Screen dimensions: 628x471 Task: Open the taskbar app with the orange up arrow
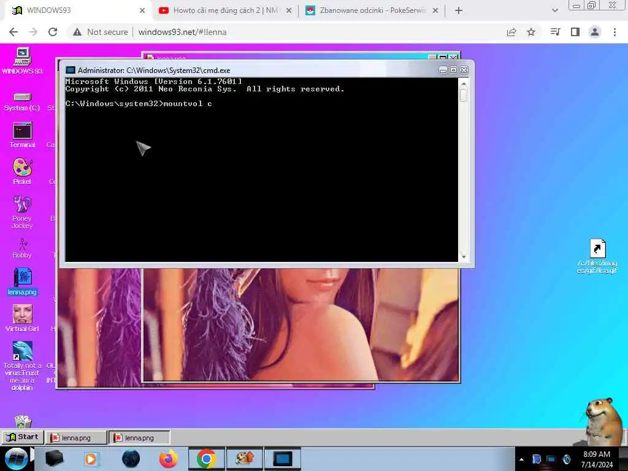[245, 459]
